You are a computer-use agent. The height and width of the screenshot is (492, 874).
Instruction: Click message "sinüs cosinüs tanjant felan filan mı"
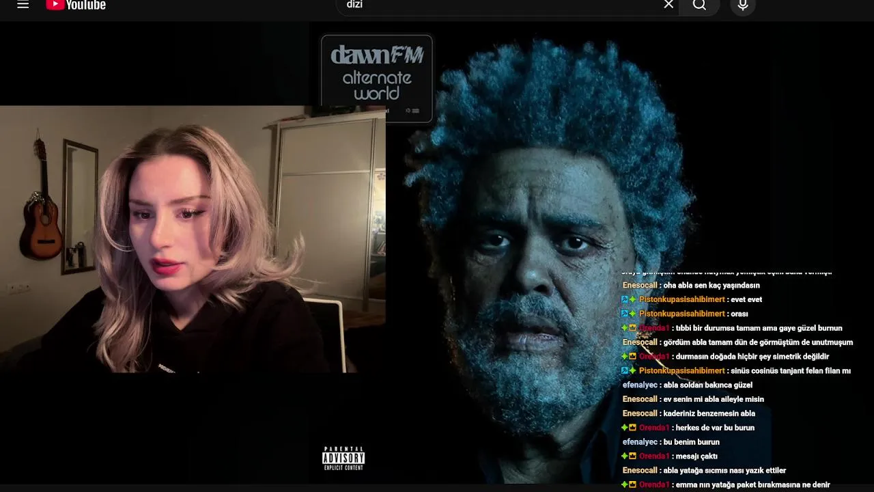pyautogui.click(x=790, y=371)
